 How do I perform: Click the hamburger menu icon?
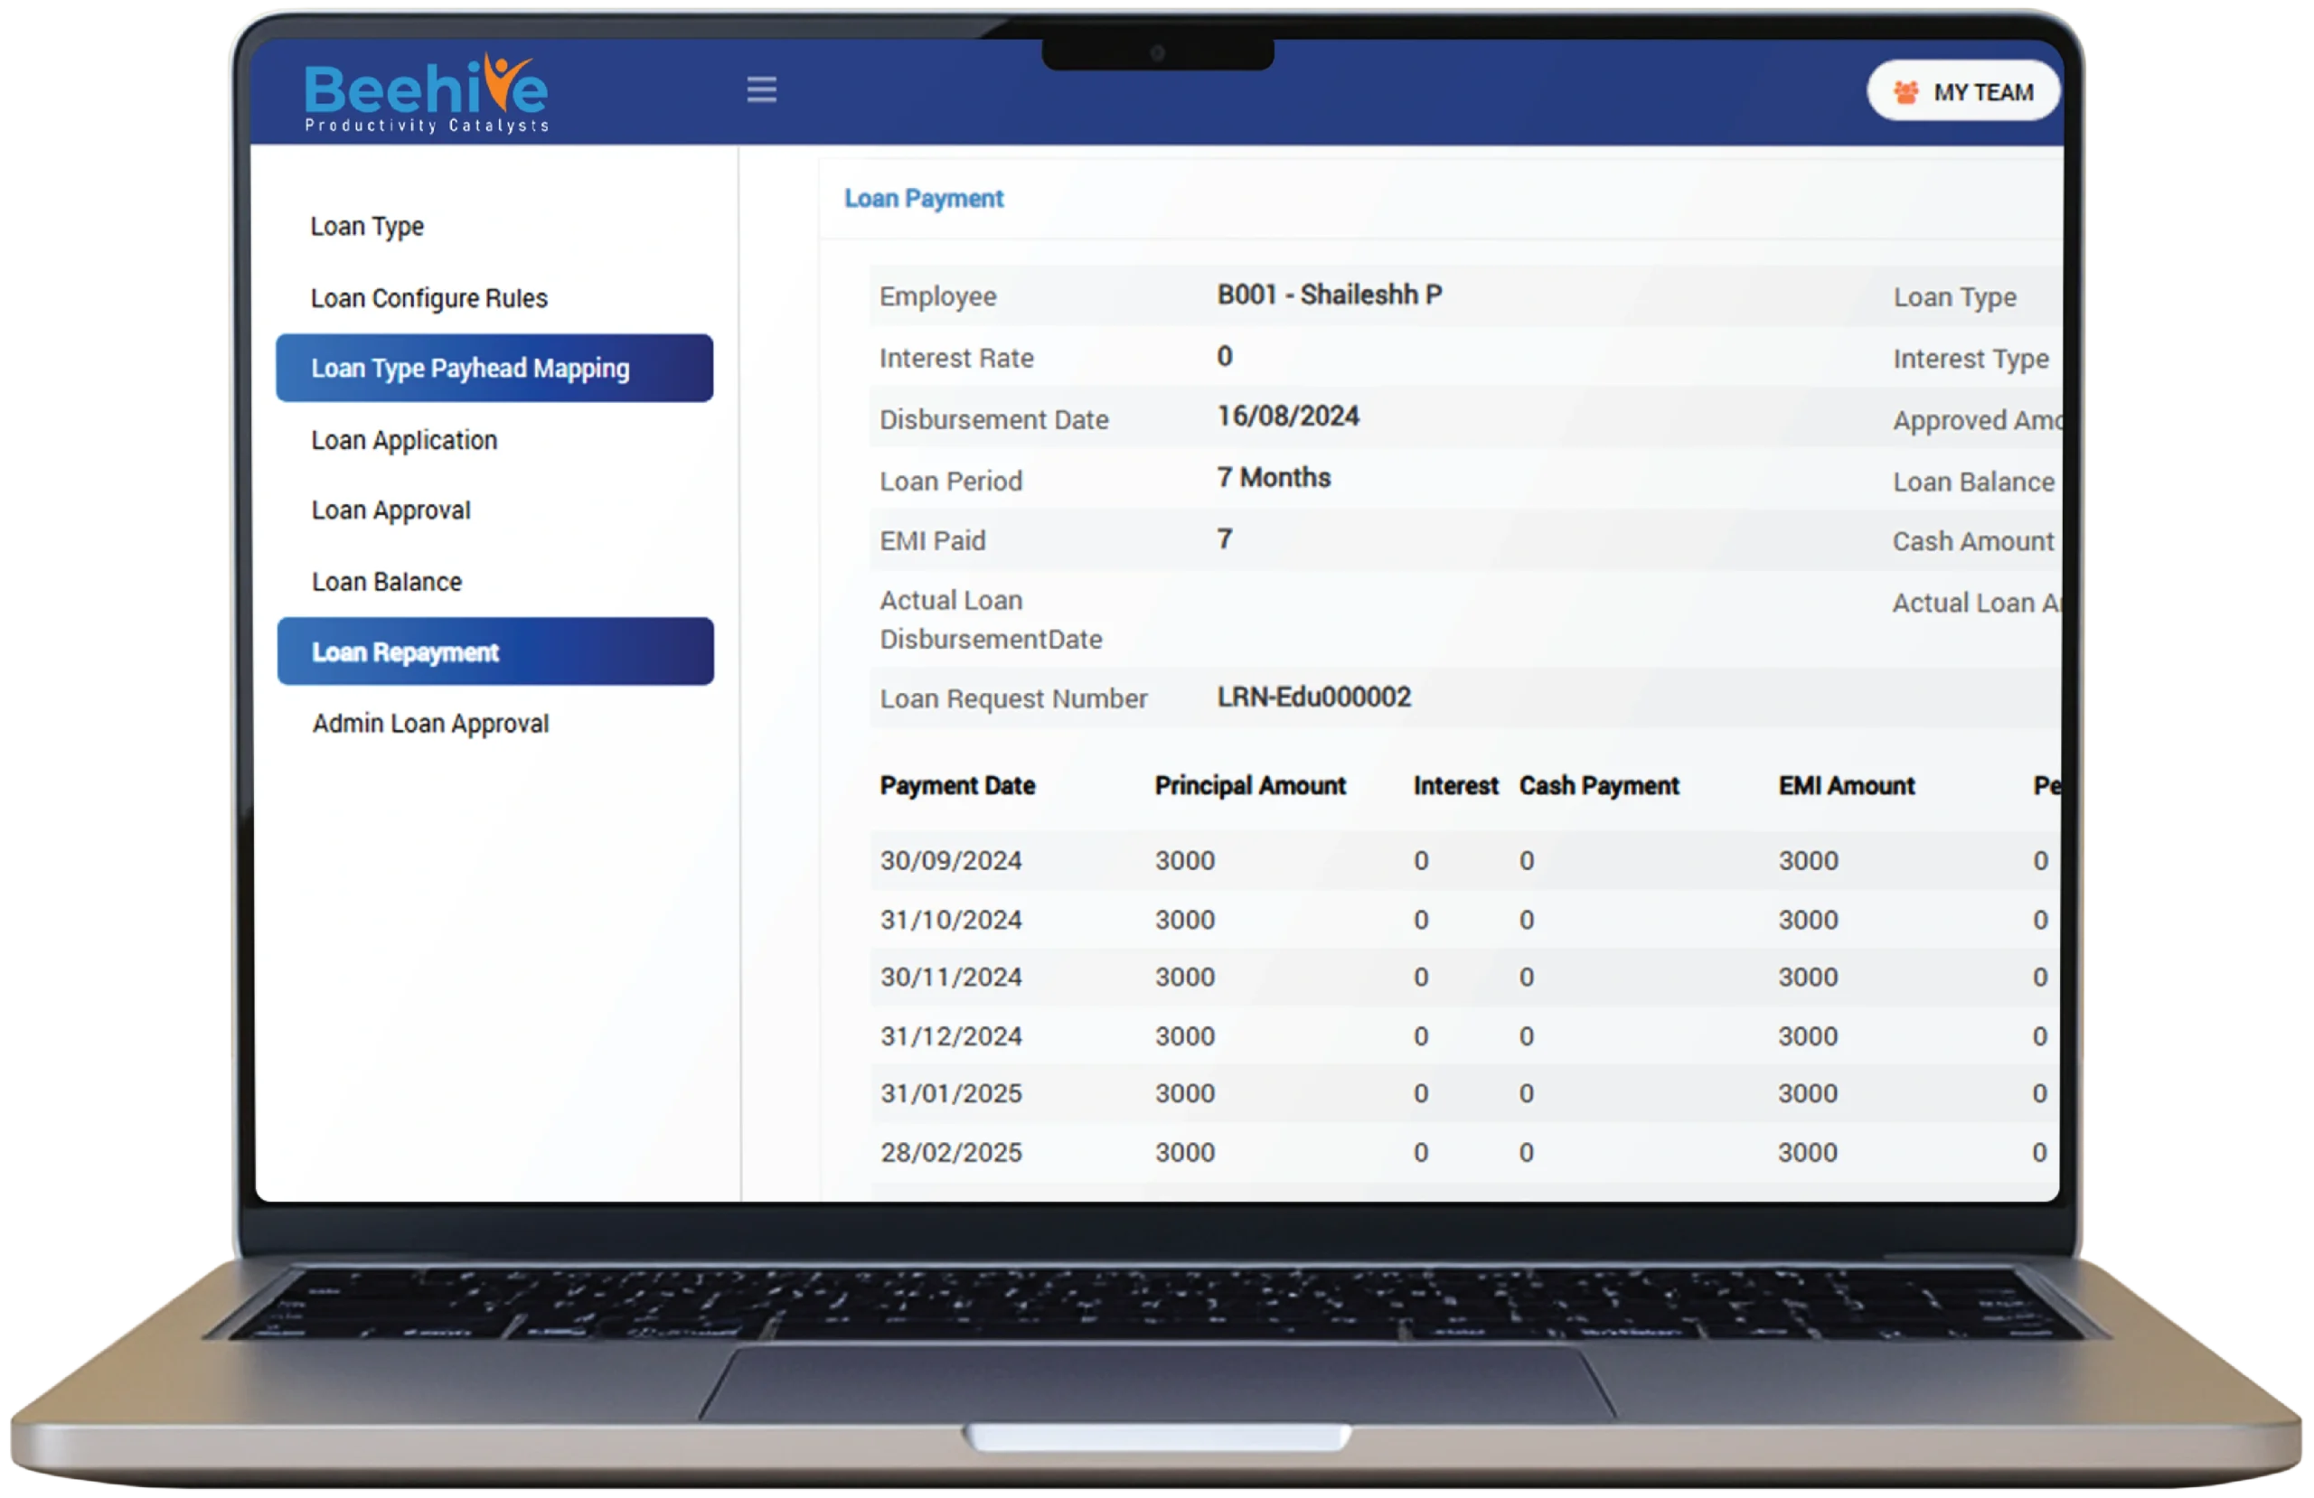[761, 90]
